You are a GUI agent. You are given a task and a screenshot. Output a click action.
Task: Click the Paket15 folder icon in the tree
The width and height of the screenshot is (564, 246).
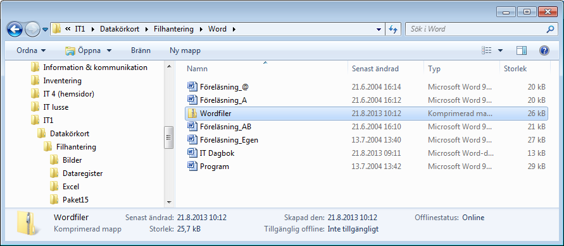(54, 200)
